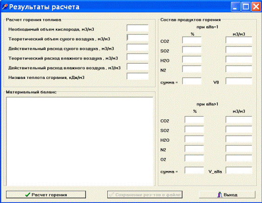This screenshot has width=262, height=203.
Task: Click SO2 м3/м3 field under alfa=1
Action: tap(239, 50)
